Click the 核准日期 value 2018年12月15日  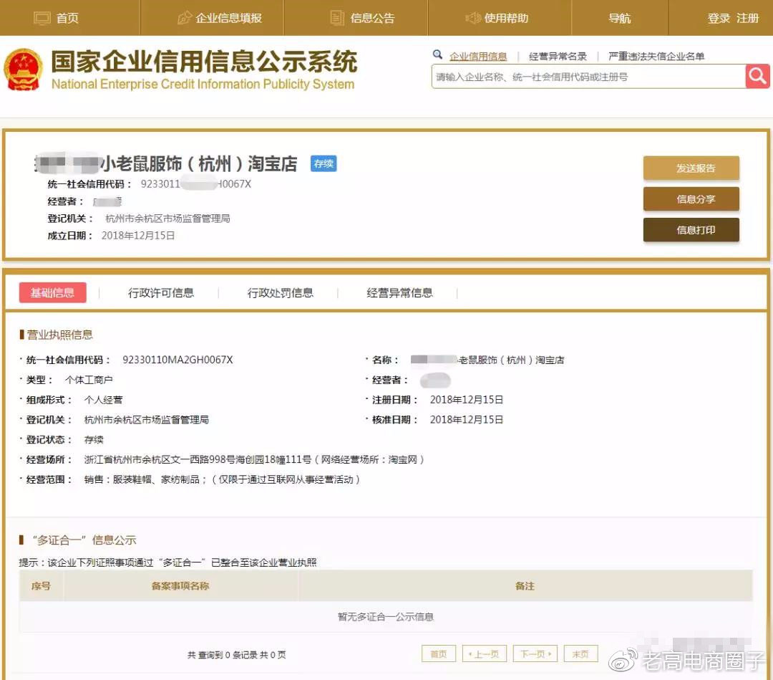467,419
